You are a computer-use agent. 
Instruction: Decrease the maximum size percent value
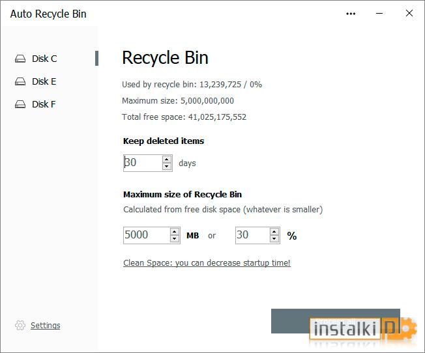coord(274,239)
